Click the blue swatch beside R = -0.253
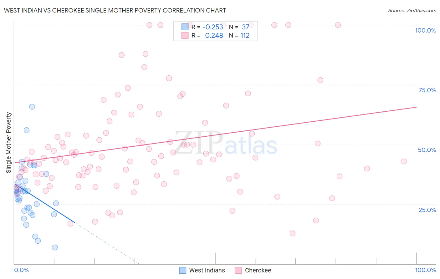 coord(185,27)
